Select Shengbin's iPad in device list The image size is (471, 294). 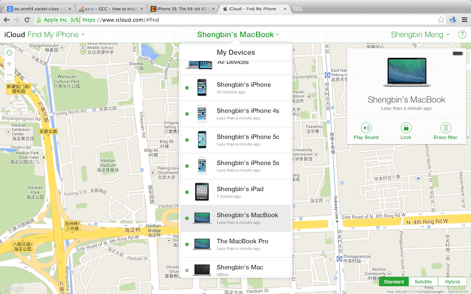tap(235, 192)
